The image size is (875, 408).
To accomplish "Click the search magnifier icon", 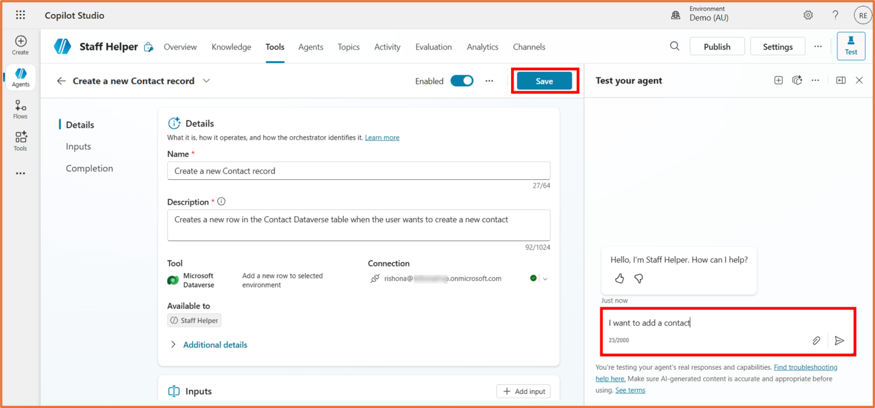I will [674, 46].
